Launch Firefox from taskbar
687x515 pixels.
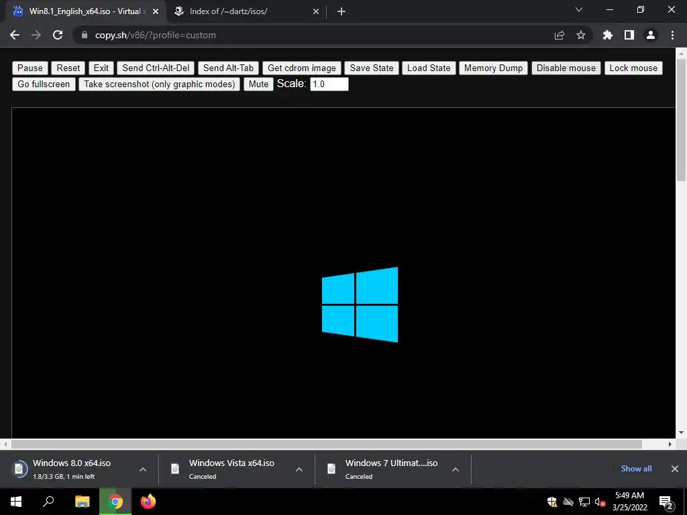pos(148,502)
